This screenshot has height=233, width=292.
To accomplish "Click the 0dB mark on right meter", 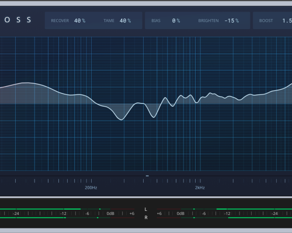I will point(180,213).
